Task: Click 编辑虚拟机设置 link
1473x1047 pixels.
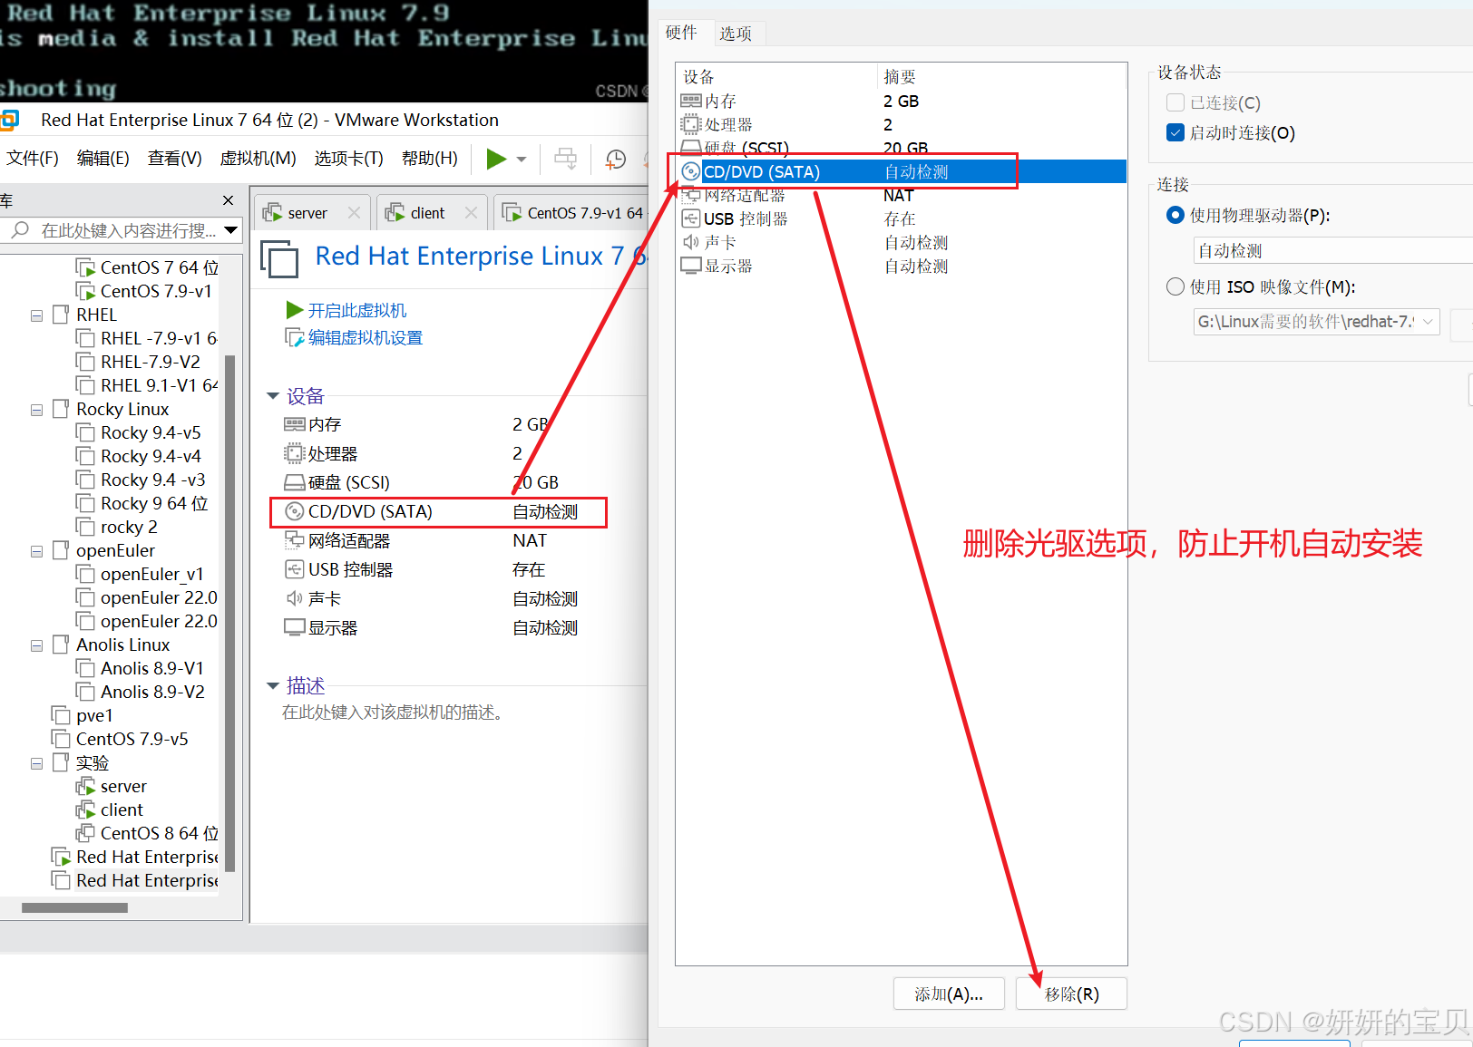Action: (x=366, y=337)
